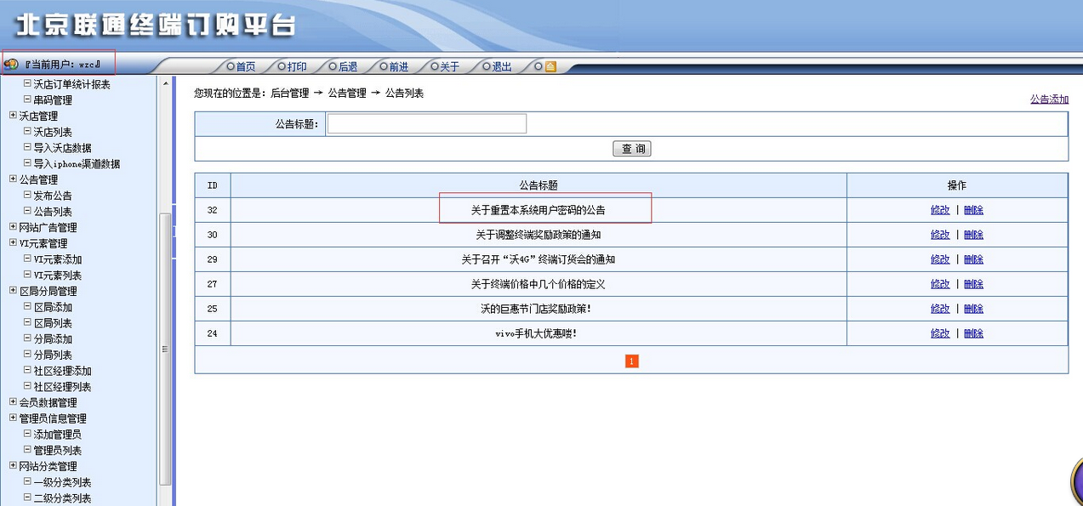Toggle the 网站分类管理 tree node expander
1083x506 pixels.
(x=13, y=465)
